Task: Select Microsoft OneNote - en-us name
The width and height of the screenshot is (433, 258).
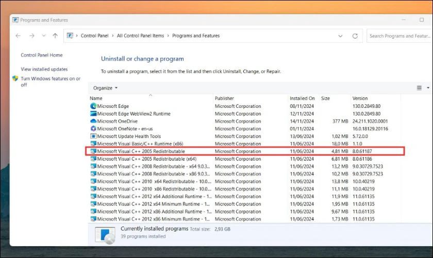Action: click(125, 128)
